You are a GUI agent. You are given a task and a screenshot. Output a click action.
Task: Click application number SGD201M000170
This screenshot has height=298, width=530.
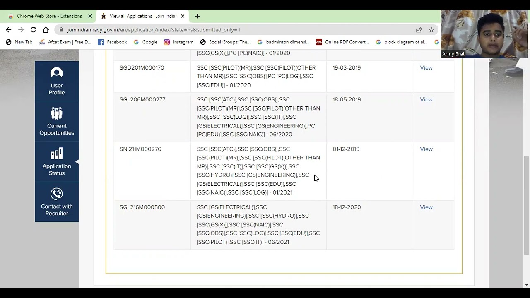pos(142,67)
